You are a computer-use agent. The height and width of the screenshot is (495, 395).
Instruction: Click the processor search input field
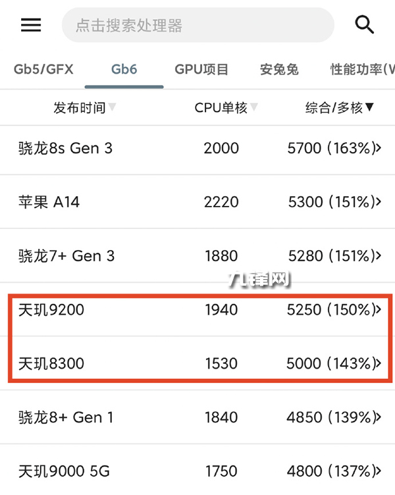pyautogui.click(x=197, y=26)
